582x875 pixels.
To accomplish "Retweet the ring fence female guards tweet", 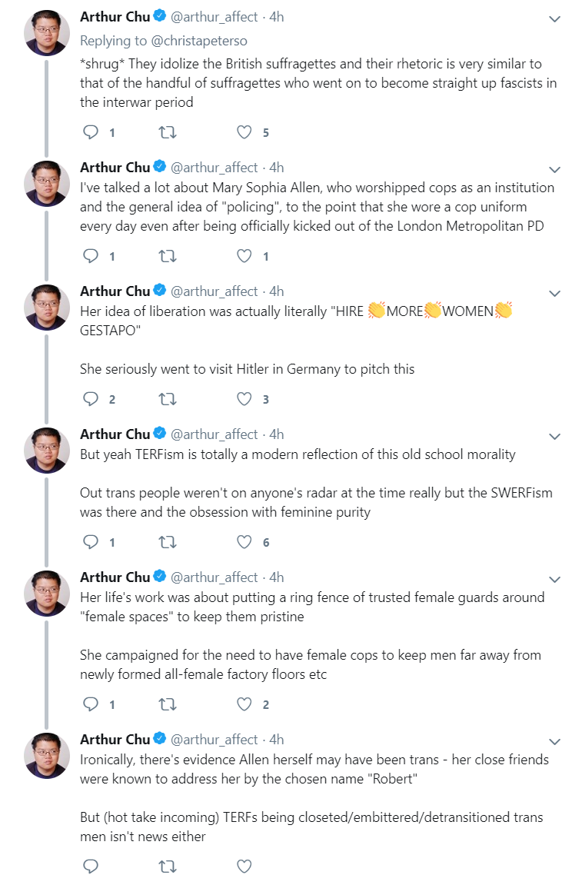I will click(168, 704).
